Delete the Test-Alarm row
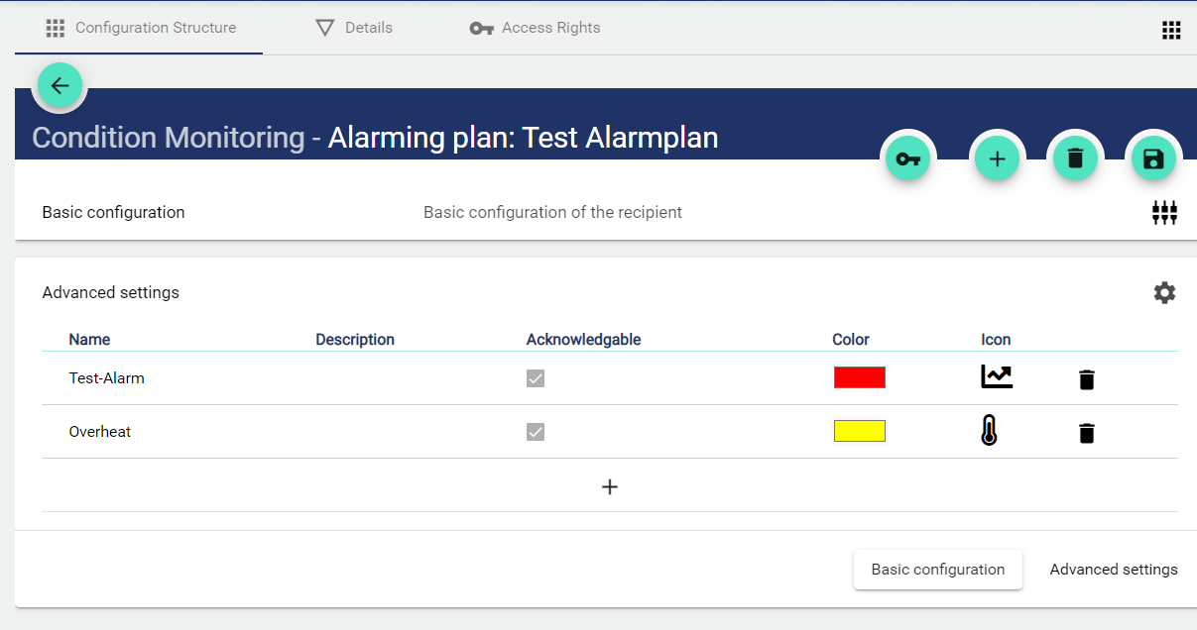The image size is (1197, 630). pyautogui.click(x=1087, y=379)
